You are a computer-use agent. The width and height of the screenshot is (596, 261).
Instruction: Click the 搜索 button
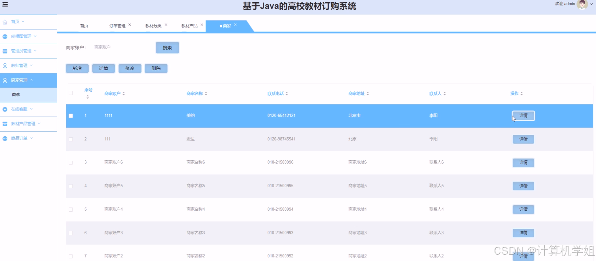(167, 48)
